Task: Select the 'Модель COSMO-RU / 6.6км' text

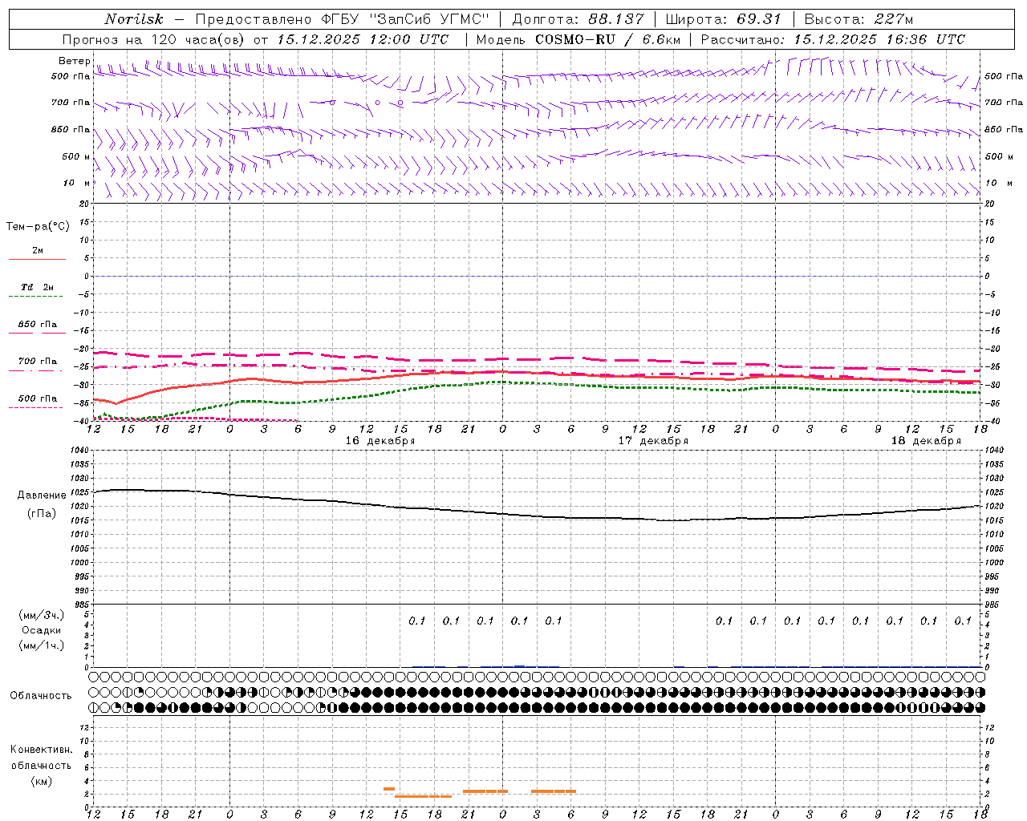Action: [578, 39]
